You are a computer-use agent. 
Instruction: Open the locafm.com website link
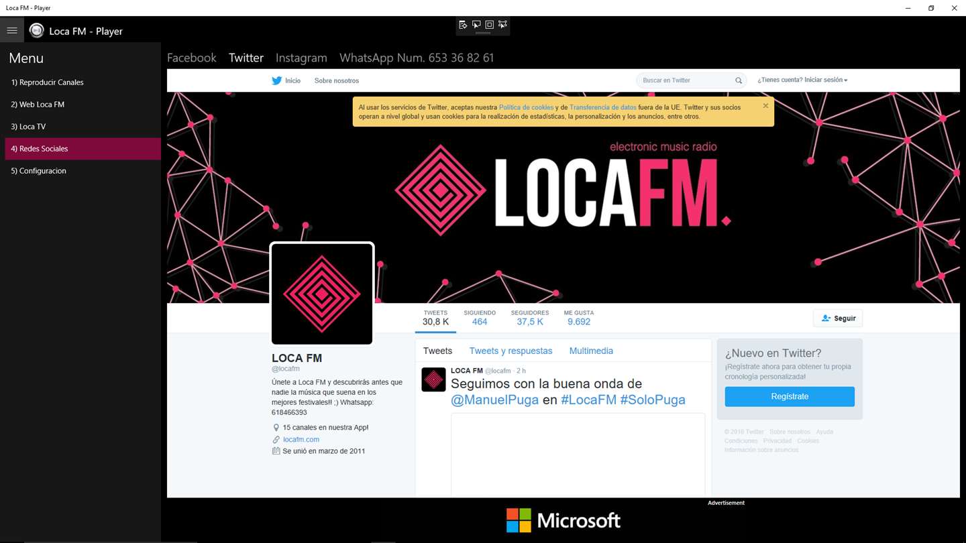[x=301, y=440]
